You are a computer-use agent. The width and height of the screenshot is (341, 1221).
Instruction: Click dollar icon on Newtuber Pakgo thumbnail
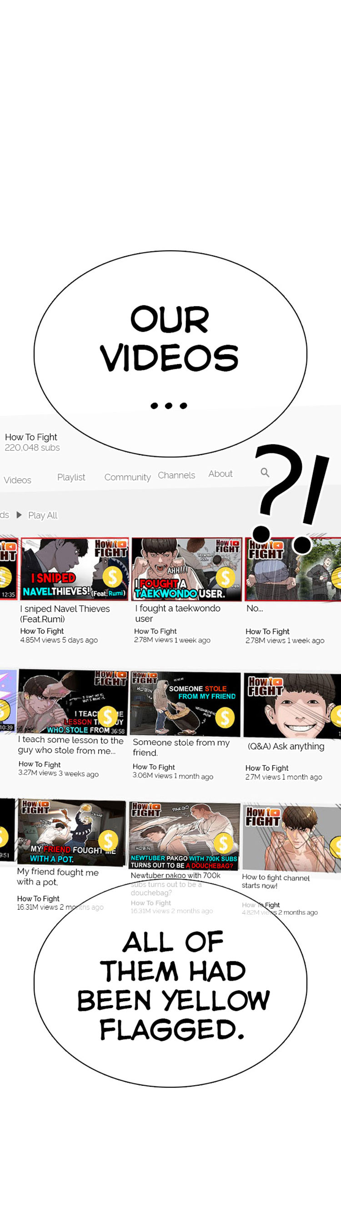(223, 843)
